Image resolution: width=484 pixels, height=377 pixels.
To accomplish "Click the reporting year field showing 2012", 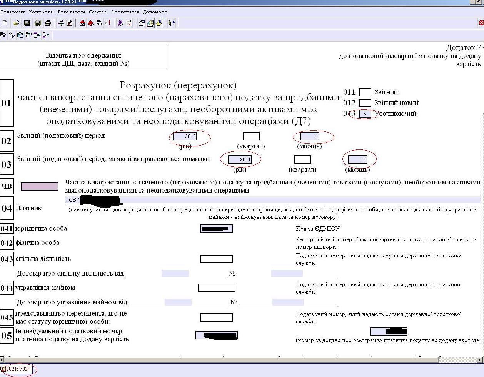I will click(x=185, y=136).
